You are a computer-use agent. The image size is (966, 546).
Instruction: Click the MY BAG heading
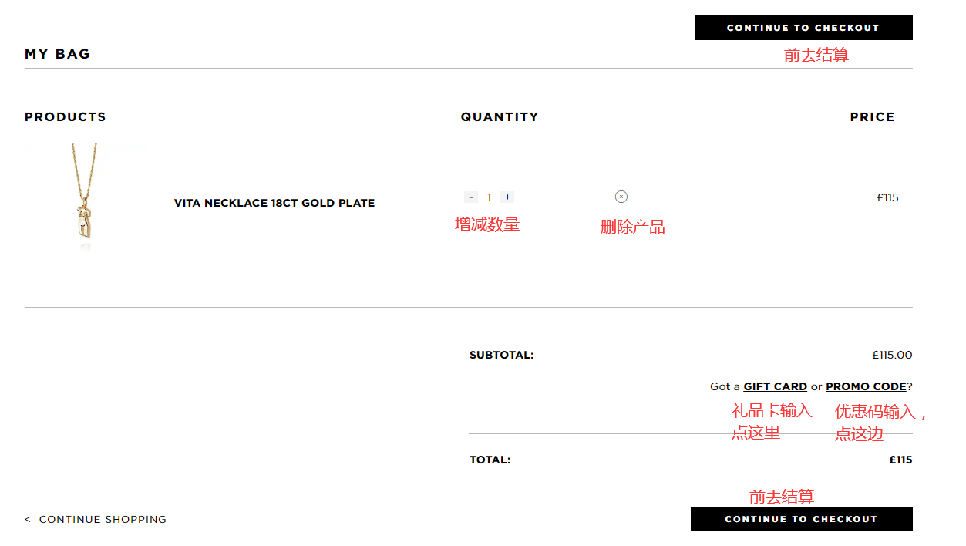coord(57,54)
